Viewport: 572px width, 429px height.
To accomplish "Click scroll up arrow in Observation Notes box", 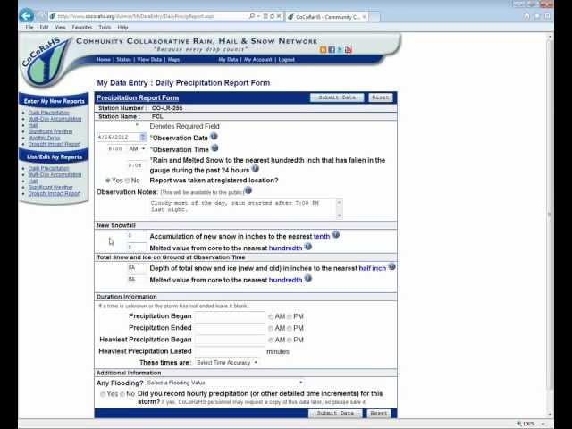I will coord(340,202).
